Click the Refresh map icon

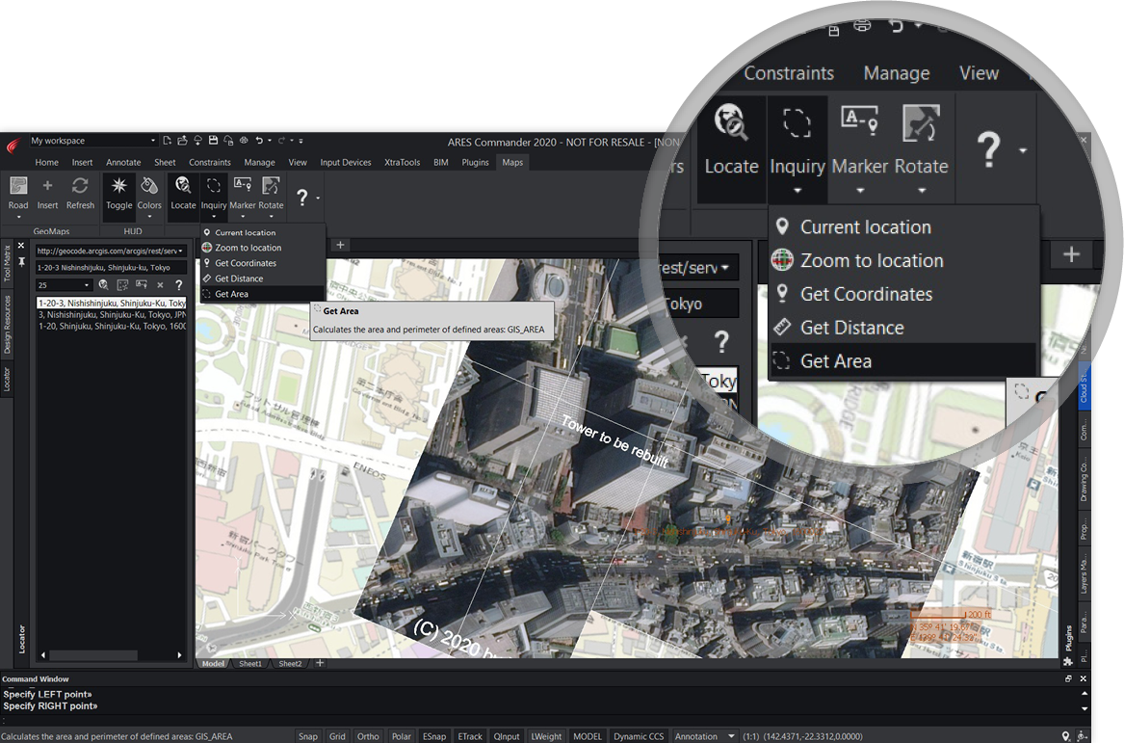(x=80, y=186)
